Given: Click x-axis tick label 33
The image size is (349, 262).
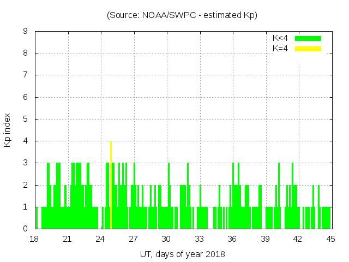Looking at the screenshot, I should (199, 239).
